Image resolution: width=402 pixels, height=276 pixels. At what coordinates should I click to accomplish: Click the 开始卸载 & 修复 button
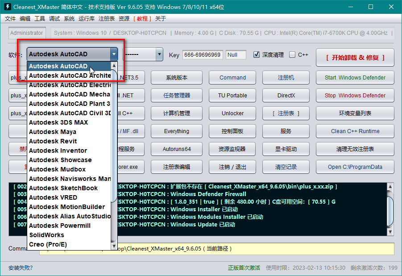(355, 58)
